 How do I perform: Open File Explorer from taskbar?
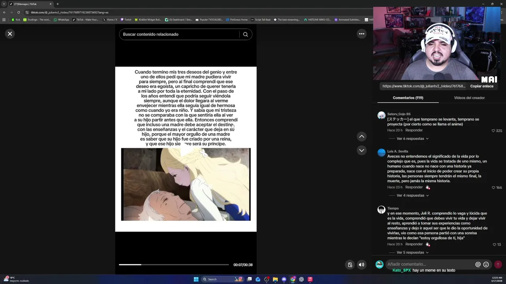click(275, 279)
